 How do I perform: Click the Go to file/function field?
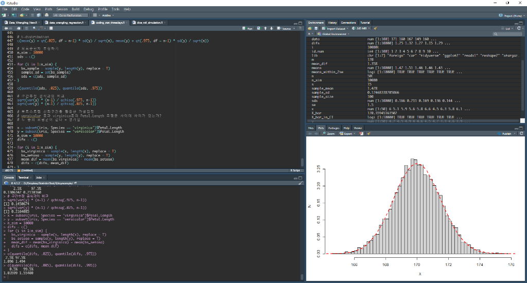point(70,15)
